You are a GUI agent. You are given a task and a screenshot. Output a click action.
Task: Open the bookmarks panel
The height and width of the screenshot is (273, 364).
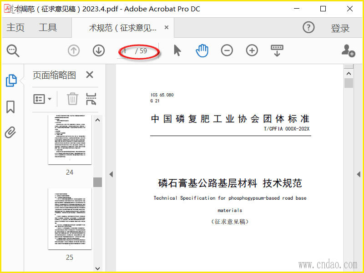10,107
